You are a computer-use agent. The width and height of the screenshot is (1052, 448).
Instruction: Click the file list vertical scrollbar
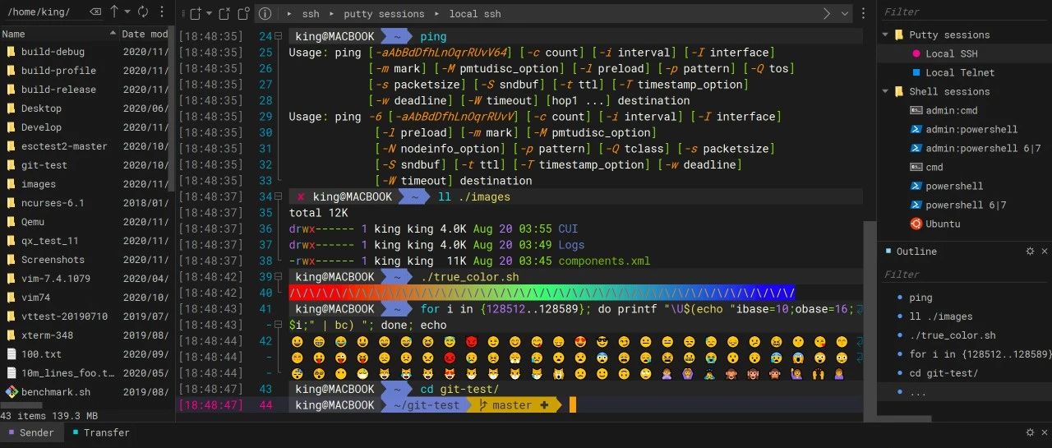click(172, 108)
